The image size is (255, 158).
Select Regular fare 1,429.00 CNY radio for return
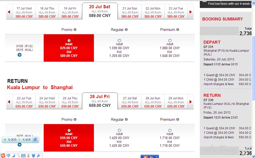(x=119, y=130)
